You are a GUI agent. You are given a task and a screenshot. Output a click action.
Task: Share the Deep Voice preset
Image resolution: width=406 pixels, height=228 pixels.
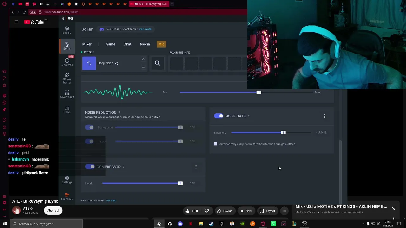point(116,63)
